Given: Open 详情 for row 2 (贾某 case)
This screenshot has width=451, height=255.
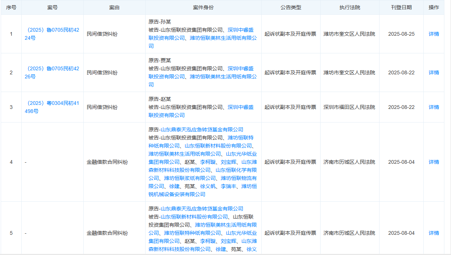Looking at the screenshot, I should tap(434, 72).
